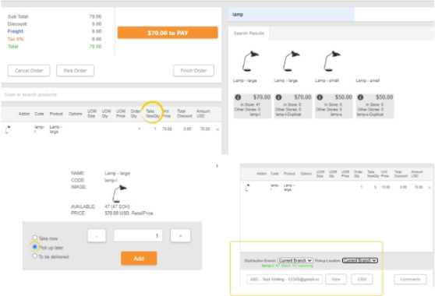
Task: Open the Comments button
Action: tap(410, 279)
